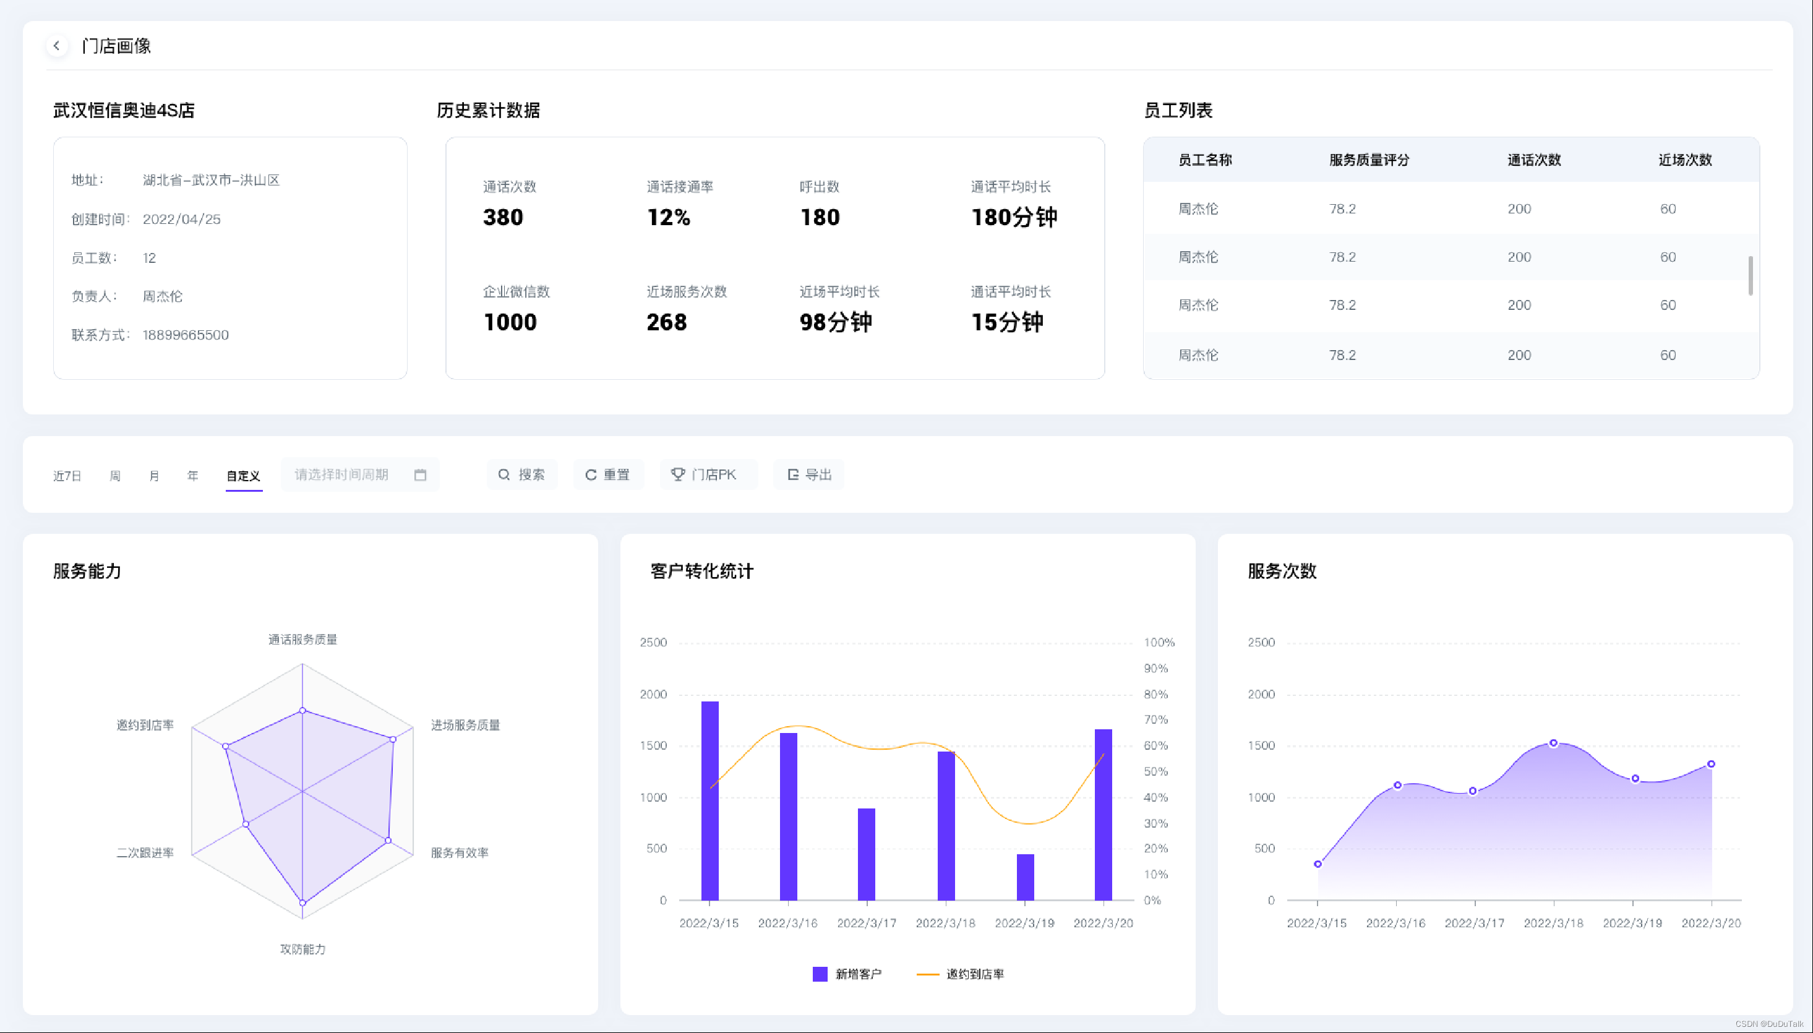Click the 服务质量评分 column header
This screenshot has height=1033, width=1813.
pos(1368,160)
